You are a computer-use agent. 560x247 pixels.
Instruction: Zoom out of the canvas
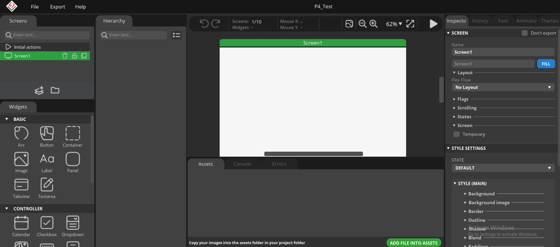(x=362, y=24)
